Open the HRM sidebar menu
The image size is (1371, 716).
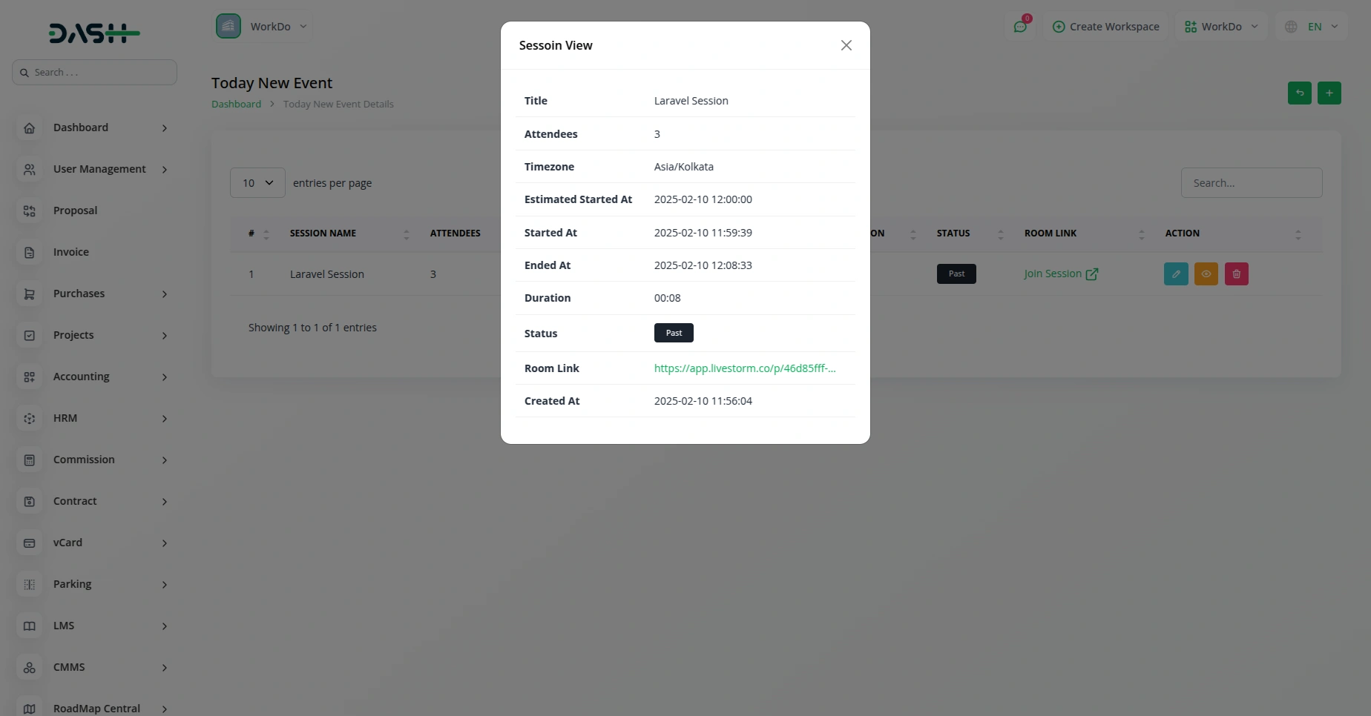[65, 418]
